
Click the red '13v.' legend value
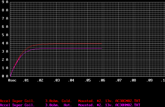(109, 101)
